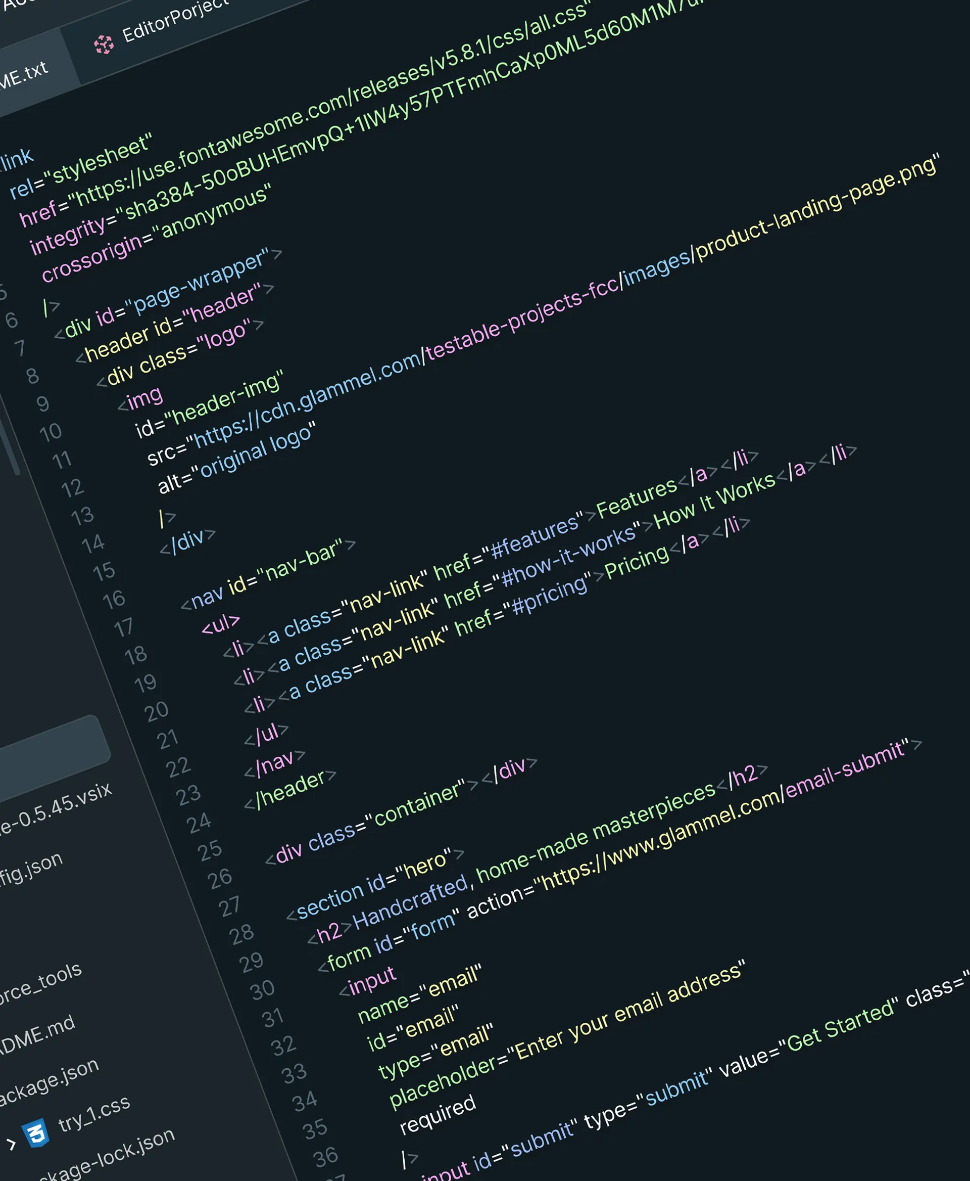Click line number 36 in the gutter
Image resolution: width=970 pixels, height=1181 pixels.
tap(326, 1156)
